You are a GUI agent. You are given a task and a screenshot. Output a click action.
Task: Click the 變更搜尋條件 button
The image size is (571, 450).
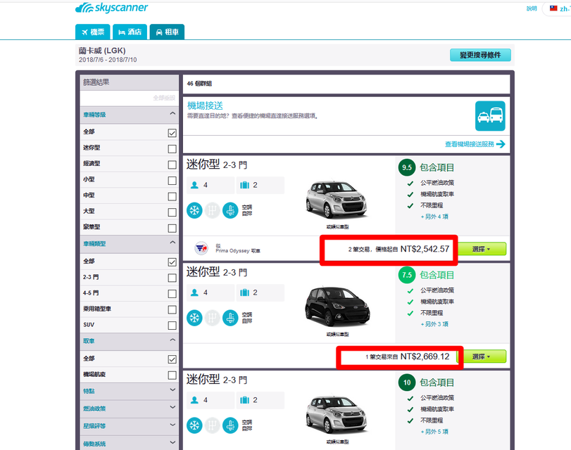pos(480,56)
